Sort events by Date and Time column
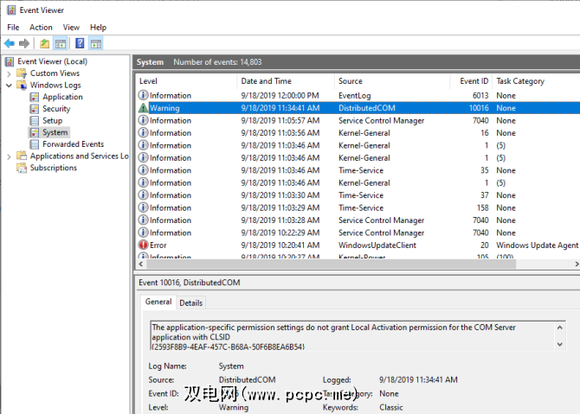This screenshot has width=580, height=414. coord(266,81)
